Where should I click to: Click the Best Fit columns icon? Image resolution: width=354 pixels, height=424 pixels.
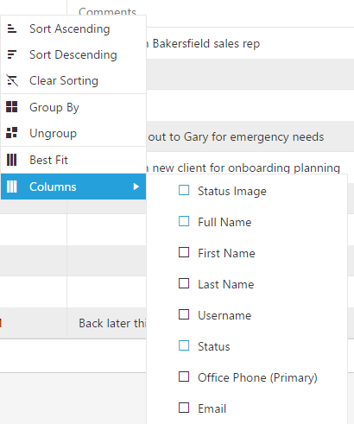pyautogui.click(x=12, y=160)
